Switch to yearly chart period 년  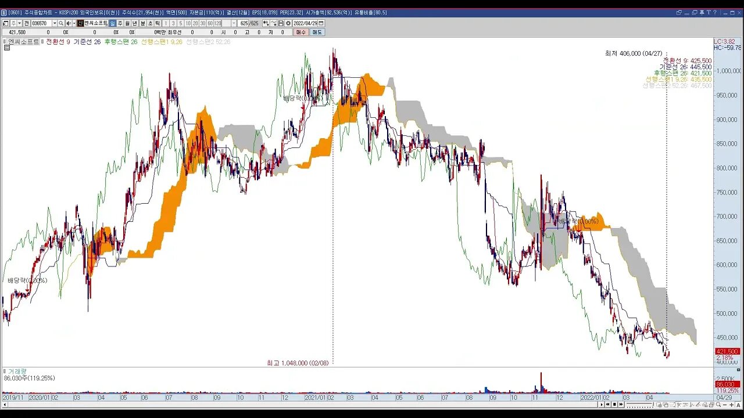pos(134,23)
